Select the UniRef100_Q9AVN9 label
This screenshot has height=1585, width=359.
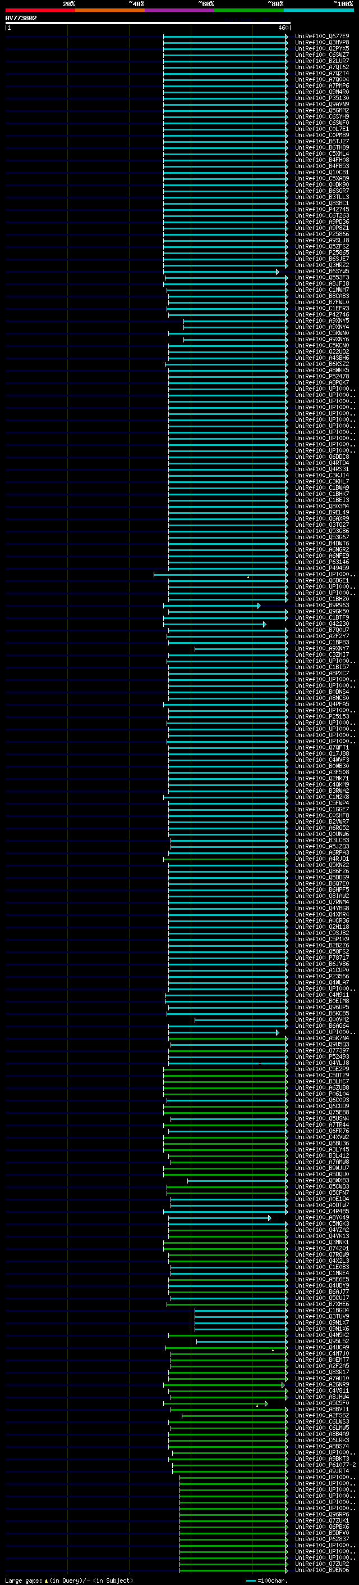pyautogui.click(x=321, y=105)
